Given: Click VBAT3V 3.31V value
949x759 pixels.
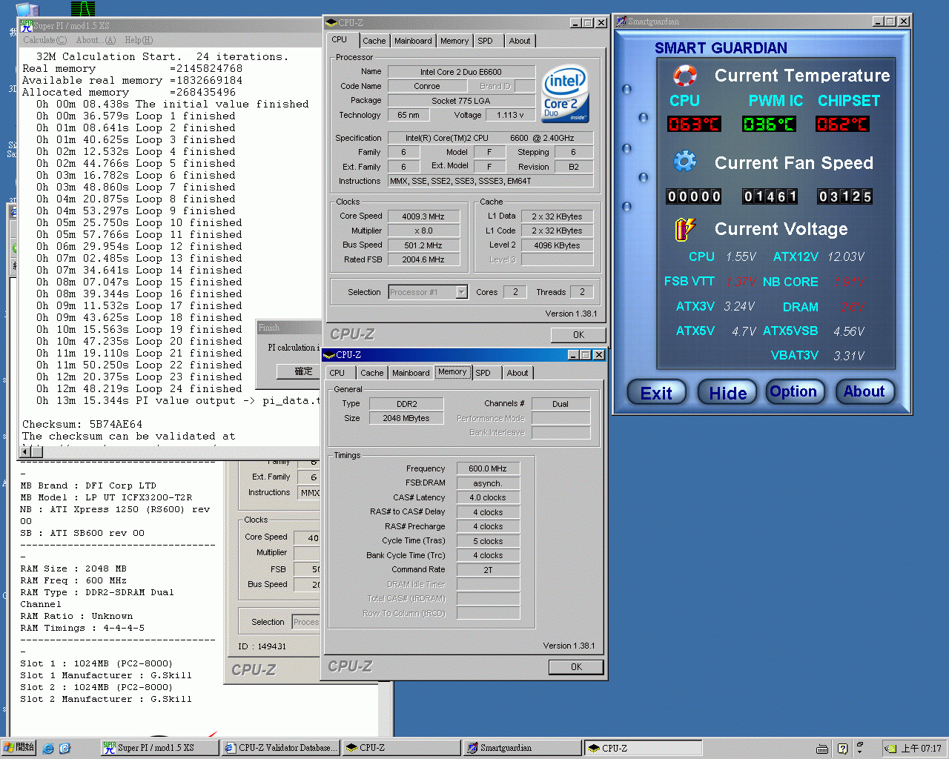Looking at the screenshot, I should (849, 356).
